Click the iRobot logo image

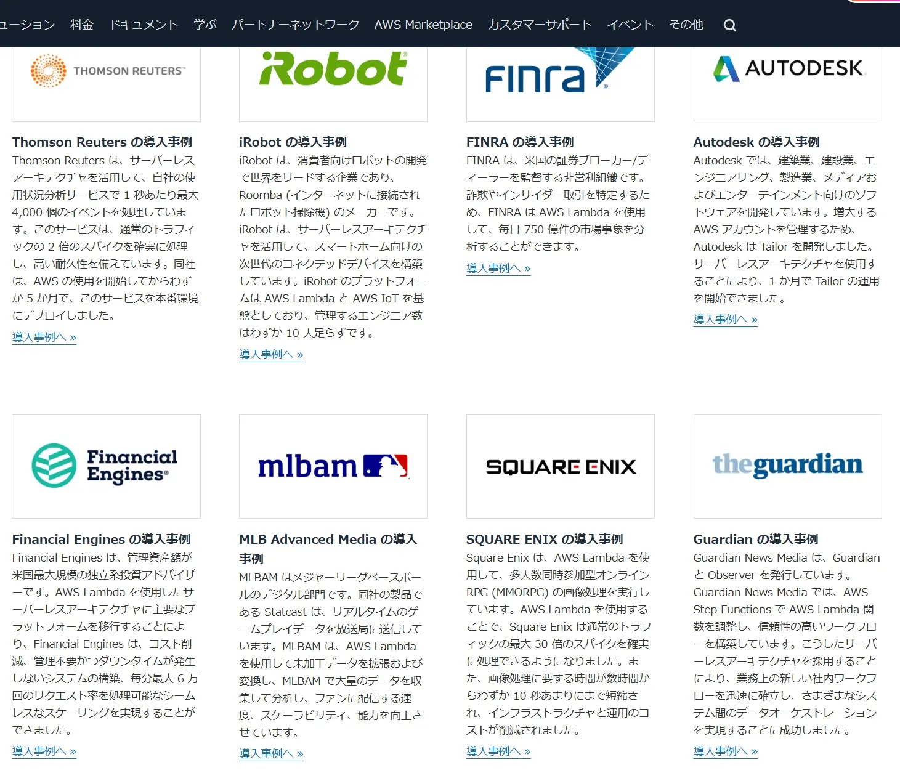coord(333,84)
